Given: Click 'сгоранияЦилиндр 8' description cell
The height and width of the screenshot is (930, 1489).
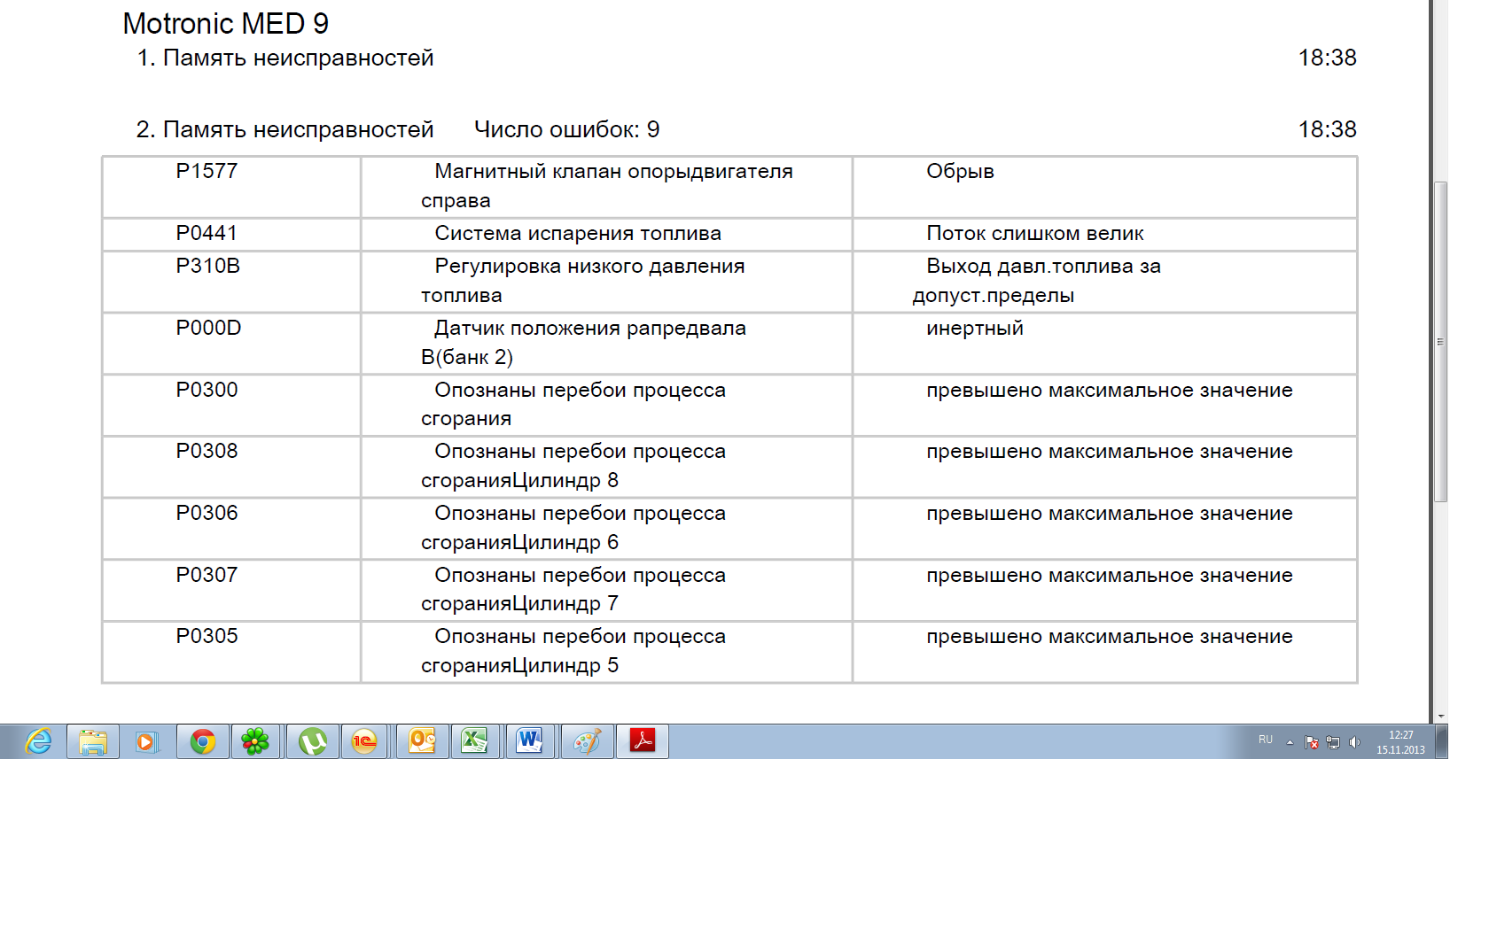Looking at the screenshot, I should click(x=607, y=467).
